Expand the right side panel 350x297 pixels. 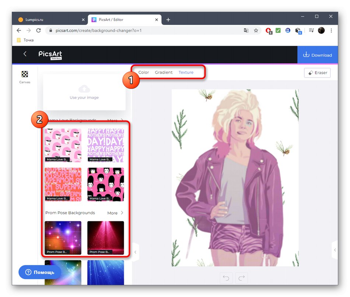pos(335,250)
